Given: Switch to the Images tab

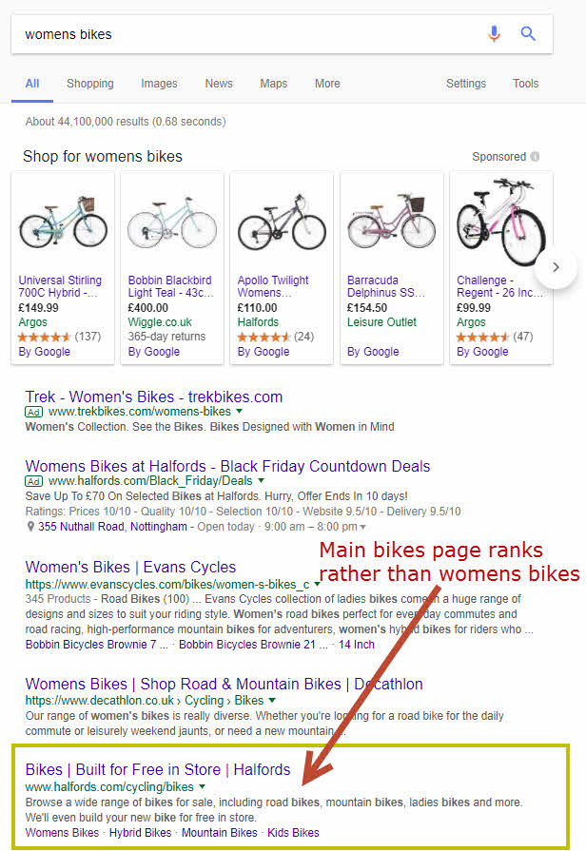Looking at the screenshot, I should [x=159, y=84].
